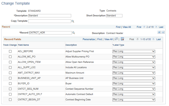169x106 pixels.
Task: Add a new record row with plus icon
Action: coord(159,32)
